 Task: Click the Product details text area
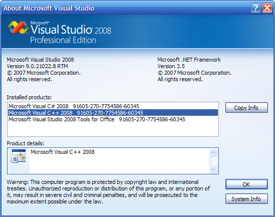pos(119,161)
